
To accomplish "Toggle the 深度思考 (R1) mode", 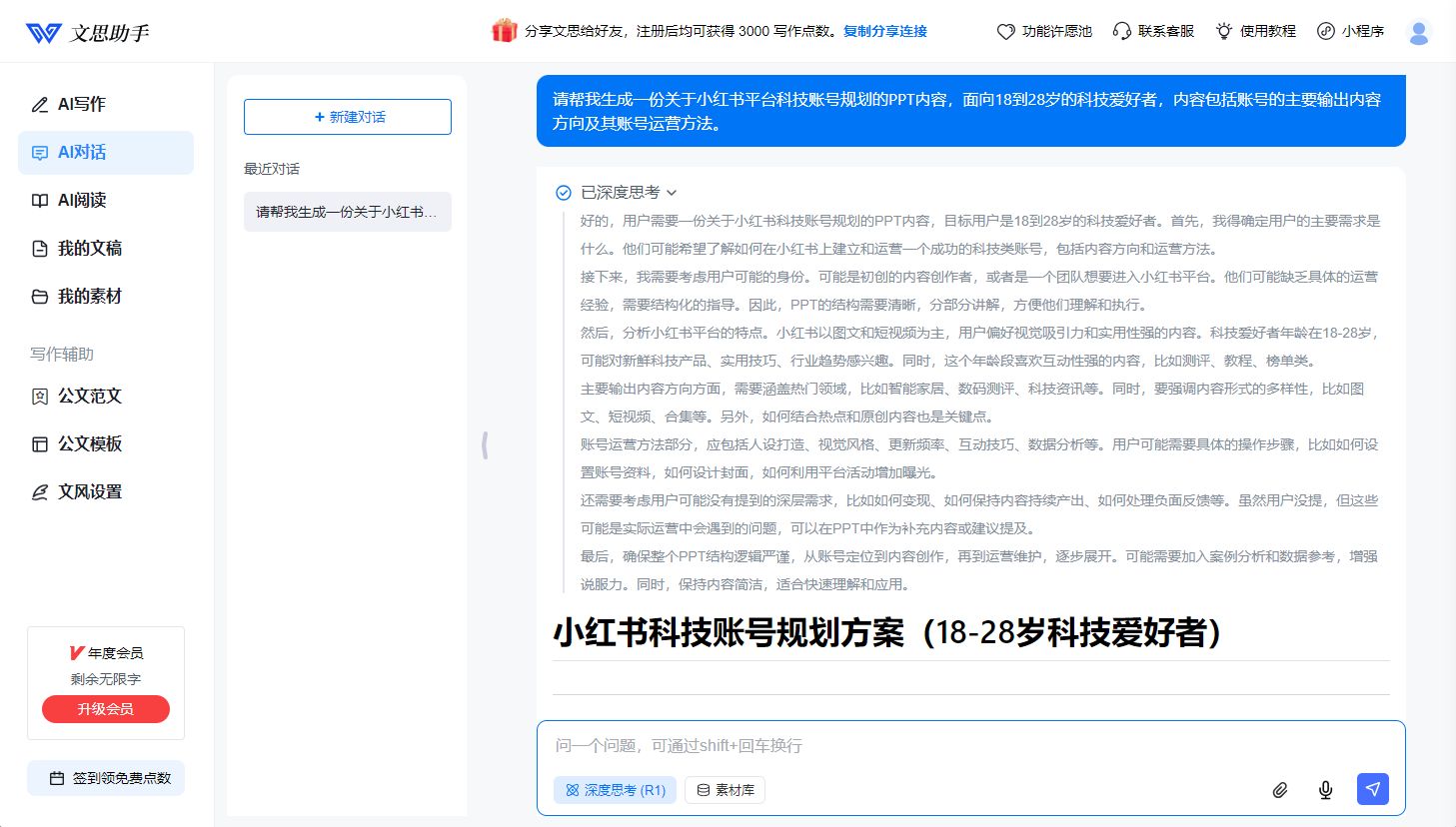I will pyautogui.click(x=616, y=790).
